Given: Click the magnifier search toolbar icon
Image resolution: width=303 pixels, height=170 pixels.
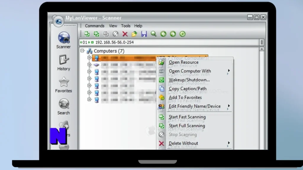Looking at the screenshot, I should click(154, 34).
